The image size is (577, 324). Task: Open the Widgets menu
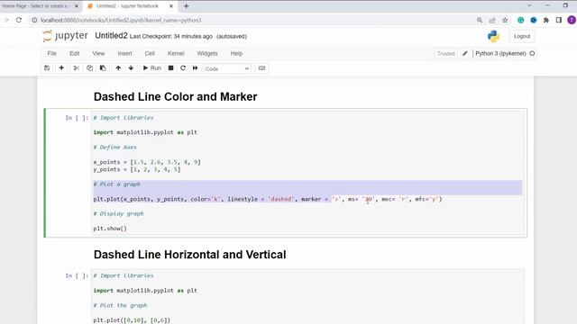point(207,54)
